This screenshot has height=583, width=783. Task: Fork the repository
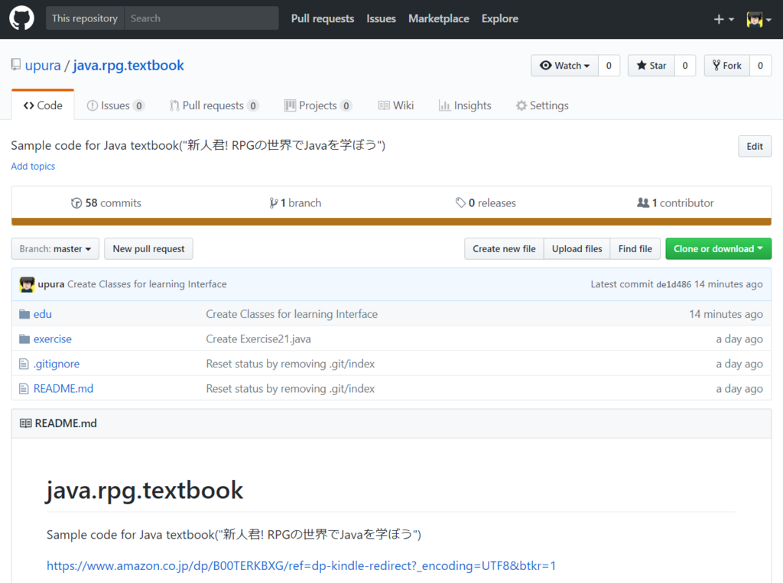tap(727, 66)
